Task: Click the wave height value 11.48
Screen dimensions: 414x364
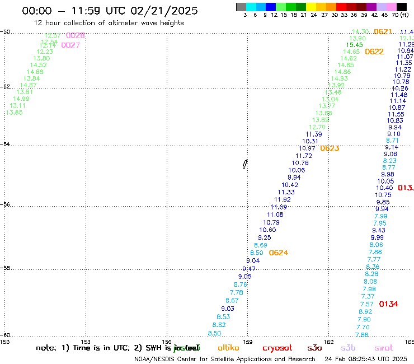Action: [399, 95]
